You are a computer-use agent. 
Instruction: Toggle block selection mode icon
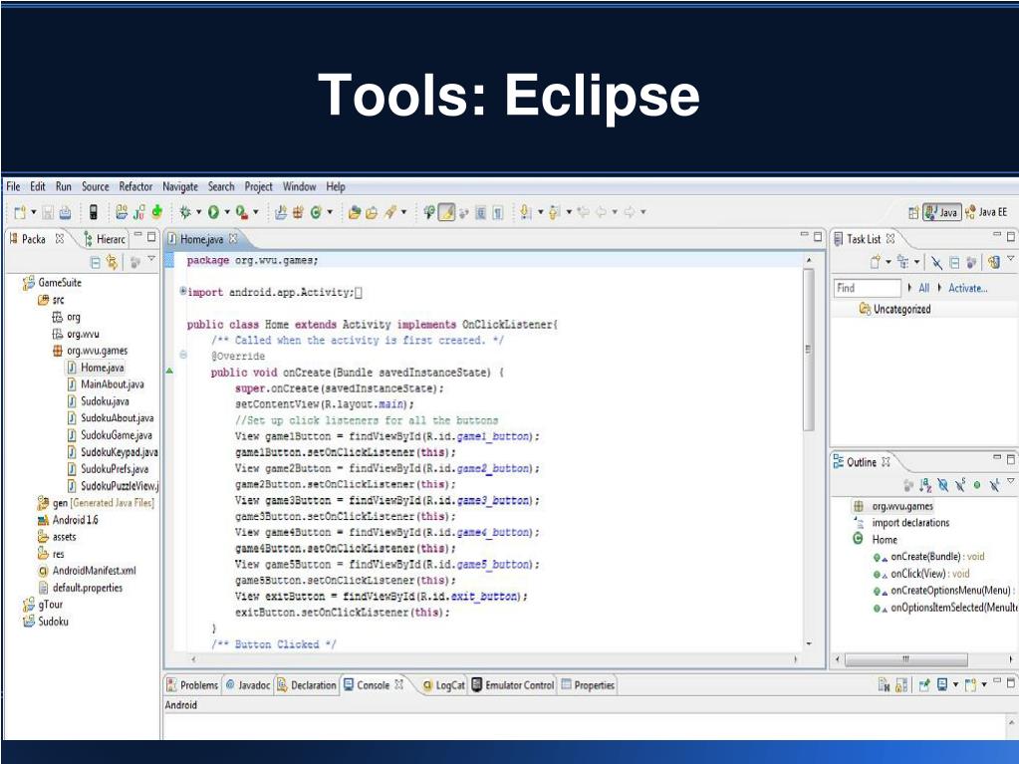481,212
